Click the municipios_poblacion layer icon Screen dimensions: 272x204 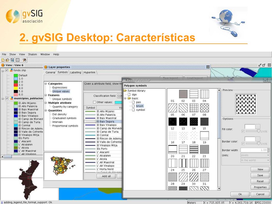tap(12, 98)
